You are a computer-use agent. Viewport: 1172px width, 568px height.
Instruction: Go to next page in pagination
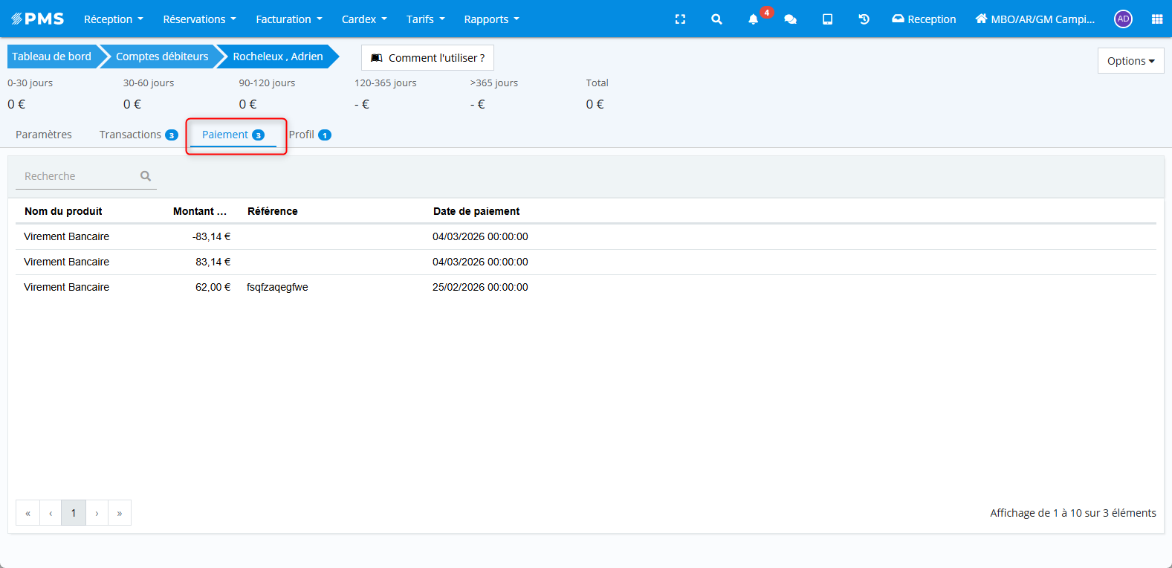click(97, 513)
